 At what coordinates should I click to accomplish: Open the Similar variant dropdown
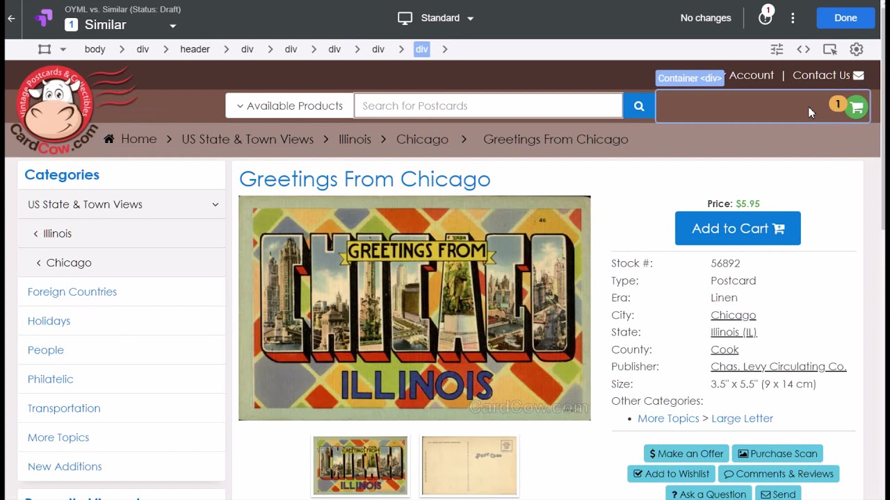[172, 26]
